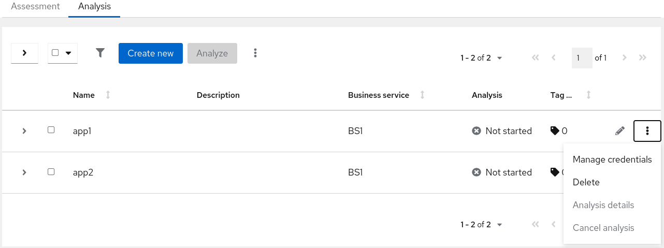The image size is (664, 248).
Task: Select the app2 row checkbox
Action: (51, 171)
